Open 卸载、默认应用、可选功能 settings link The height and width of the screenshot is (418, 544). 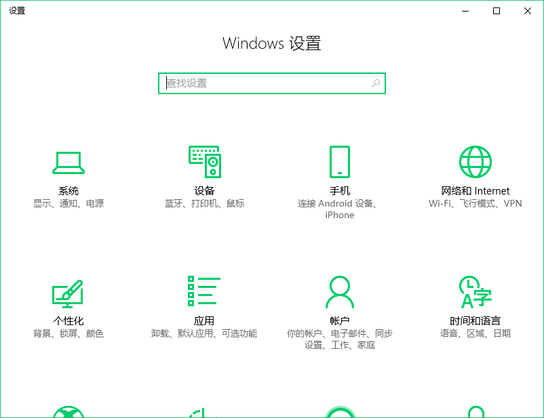[203, 333]
